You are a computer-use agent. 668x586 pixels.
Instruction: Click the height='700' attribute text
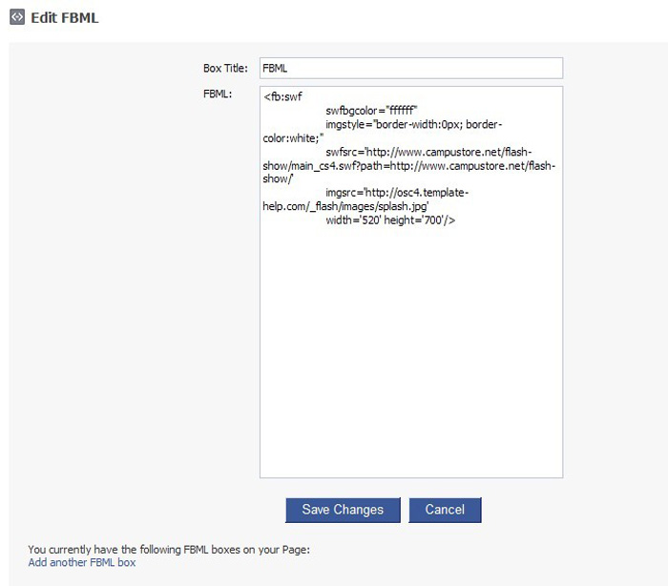(414, 220)
